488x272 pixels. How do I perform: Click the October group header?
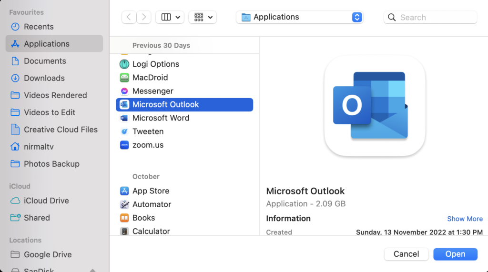[146, 176]
